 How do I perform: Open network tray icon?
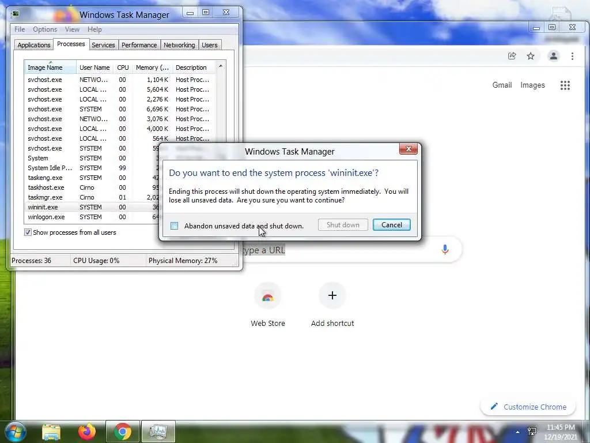[x=532, y=431]
